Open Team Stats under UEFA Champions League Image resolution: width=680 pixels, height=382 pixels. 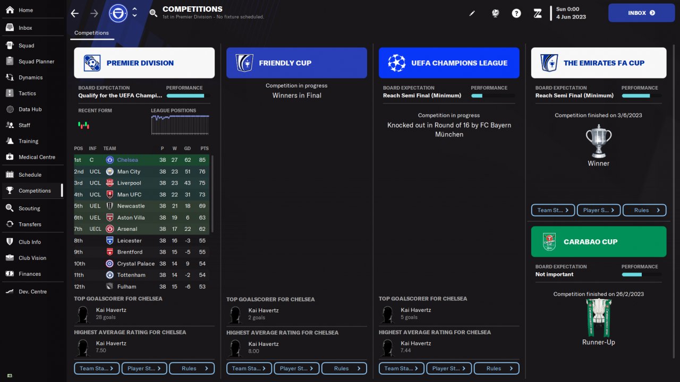point(402,368)
